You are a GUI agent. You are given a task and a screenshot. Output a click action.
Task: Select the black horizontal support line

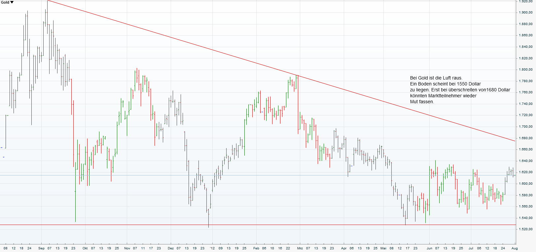[264, 225]
